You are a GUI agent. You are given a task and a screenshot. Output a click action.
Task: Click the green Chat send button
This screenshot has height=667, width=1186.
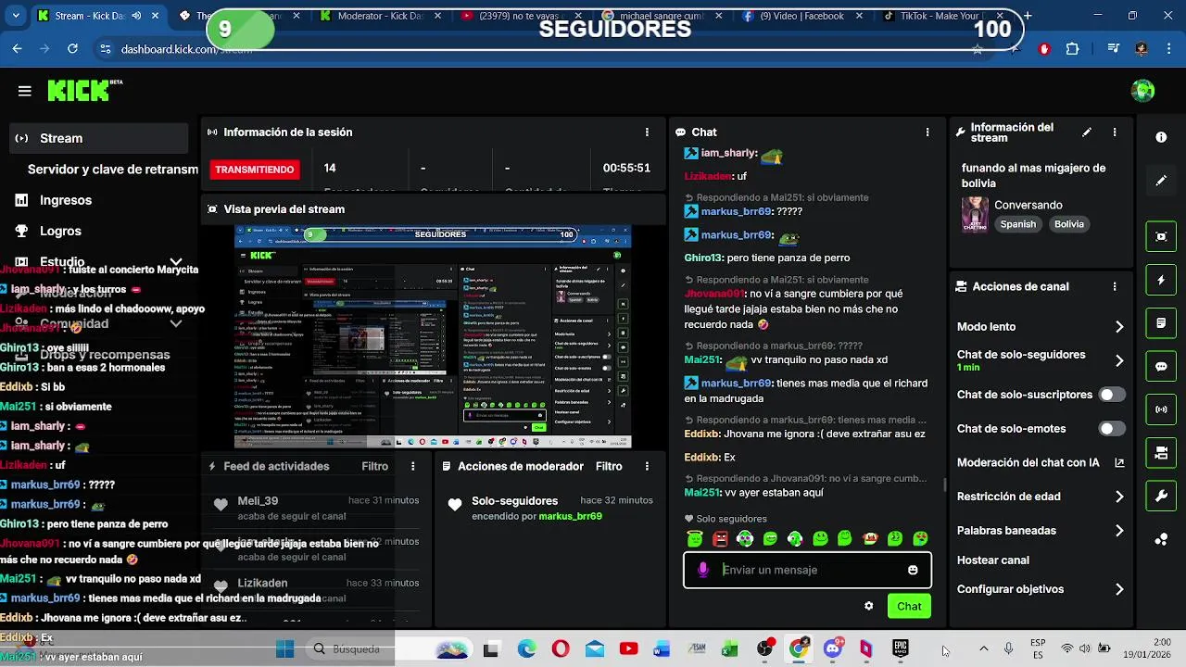tap(909, 606)
